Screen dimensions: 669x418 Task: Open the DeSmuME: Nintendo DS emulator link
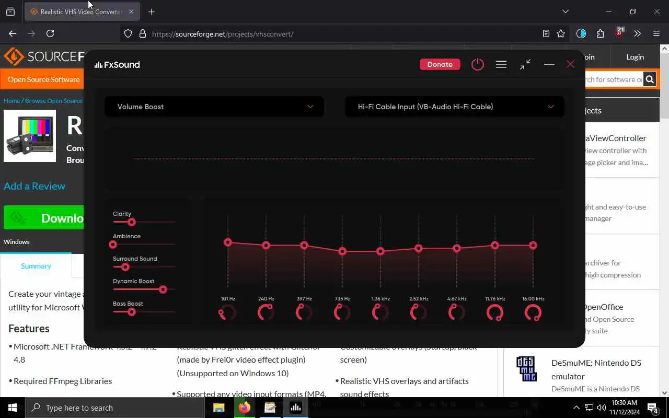click(x=596, y=369)
